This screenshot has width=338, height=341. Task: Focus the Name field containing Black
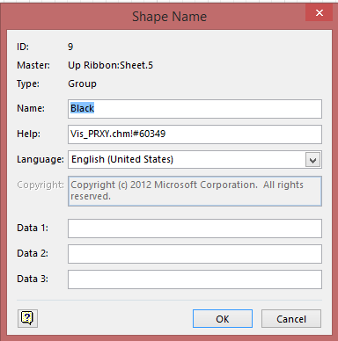195,109
